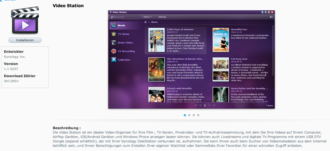Open the Movie category in the sidebar
Viewport: 330px width, 151px height.
(125, 25)
